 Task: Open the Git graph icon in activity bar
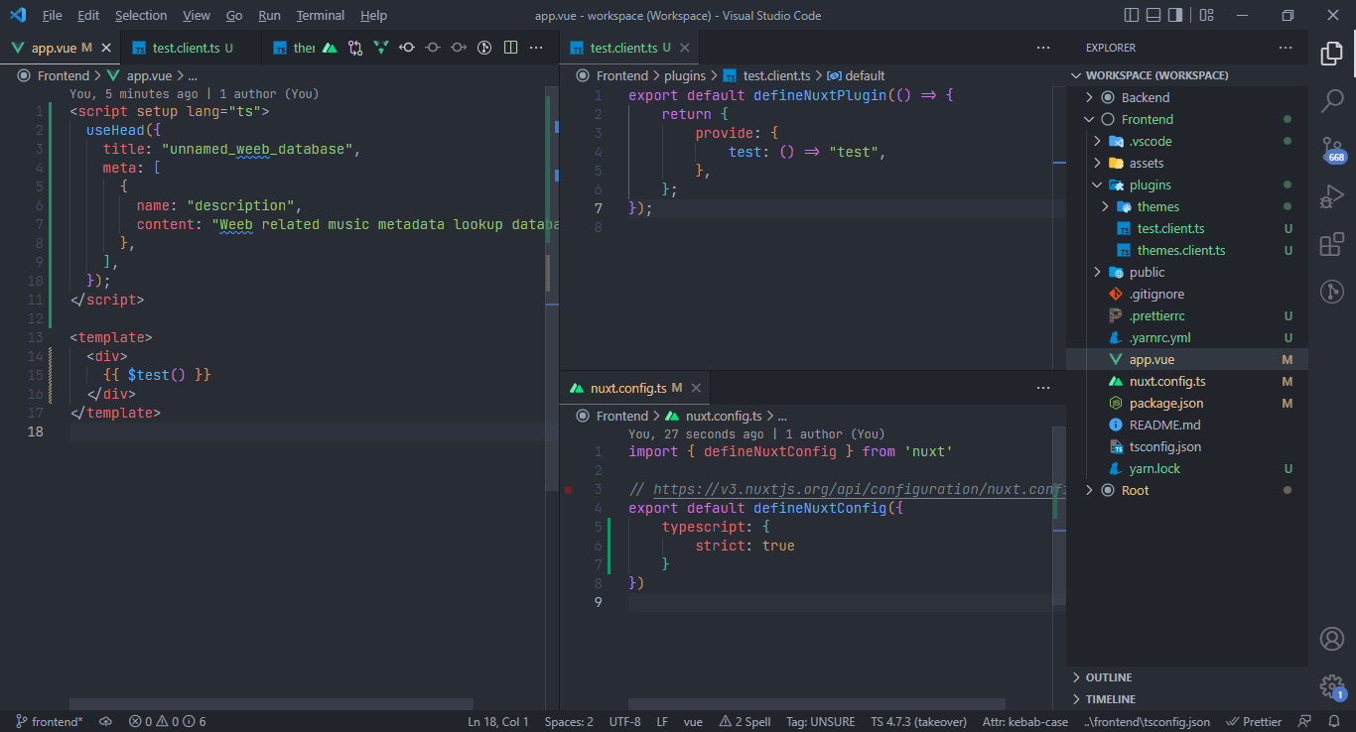click(x=1331, y=292)
